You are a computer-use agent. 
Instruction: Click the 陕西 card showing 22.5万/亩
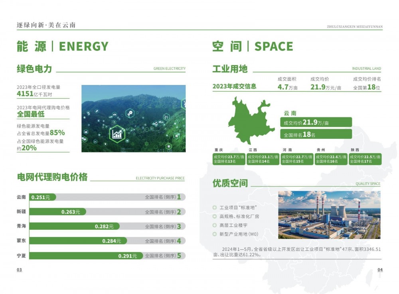point(365,159)
